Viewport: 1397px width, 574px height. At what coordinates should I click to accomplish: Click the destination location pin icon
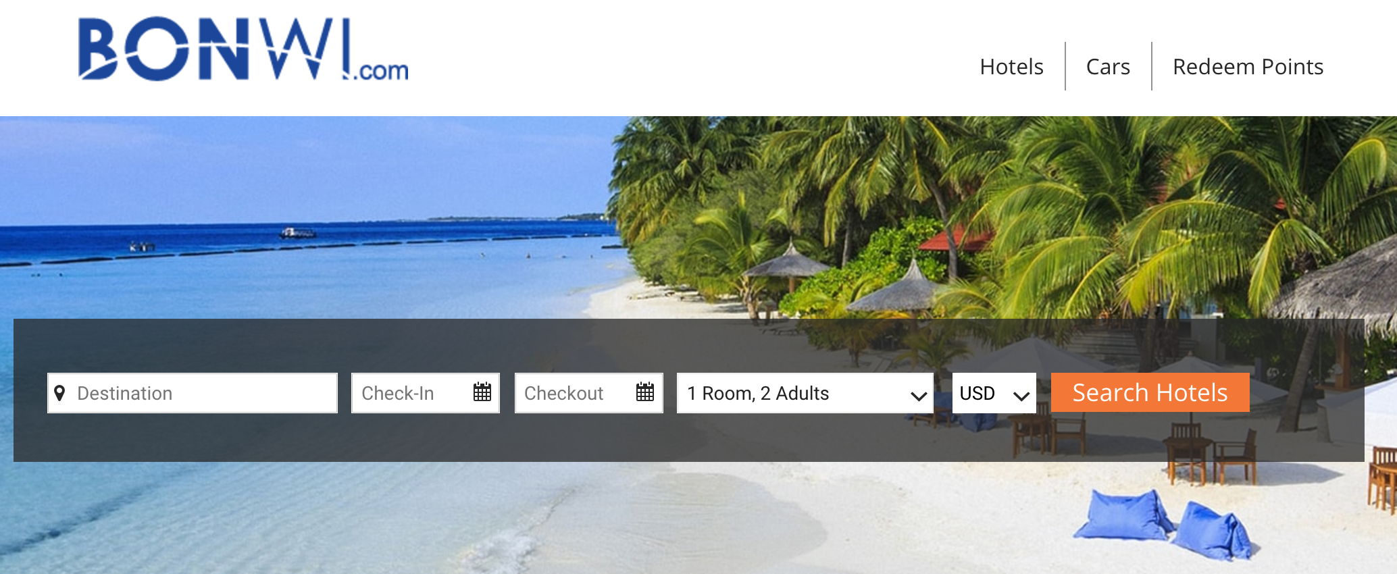[x=59, y=393]
